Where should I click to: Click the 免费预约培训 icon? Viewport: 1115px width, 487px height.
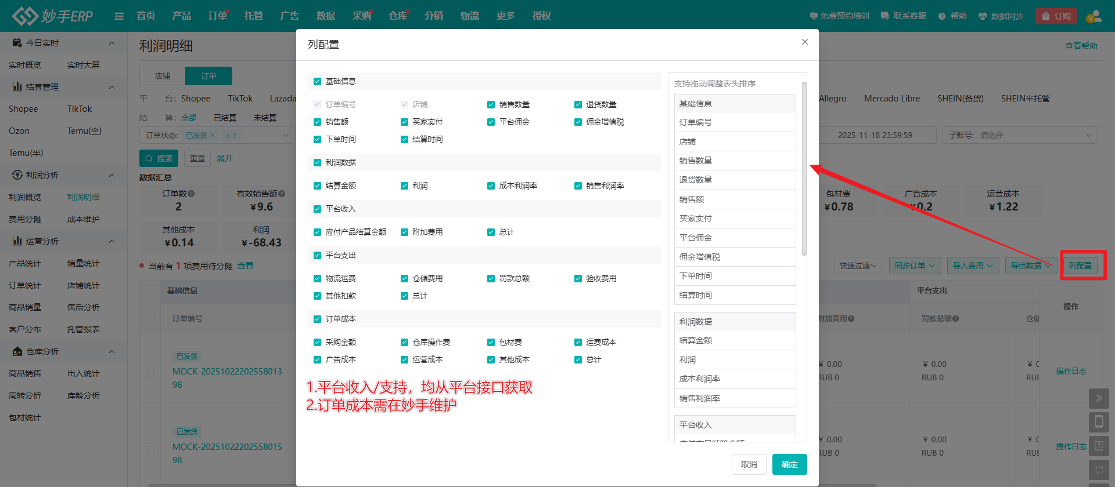pyautogui.click(x=814, y=16)
